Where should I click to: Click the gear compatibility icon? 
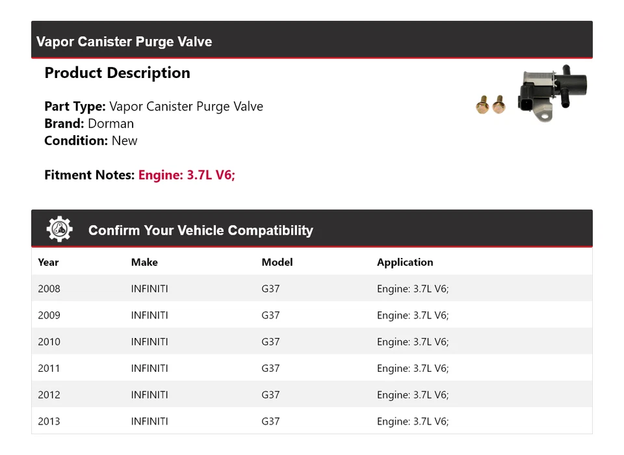(60, 229)
